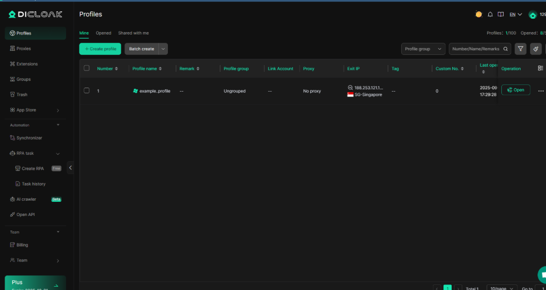546x290 pixels.
Task: Click the DICloak logo
Action: point(36,14)
